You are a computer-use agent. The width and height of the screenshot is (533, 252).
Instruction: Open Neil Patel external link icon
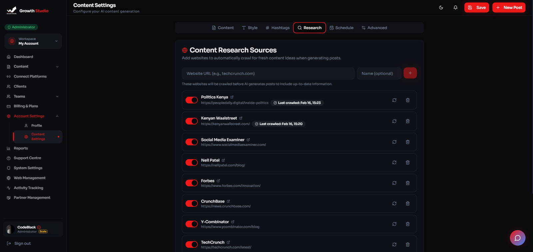(223, 160)
